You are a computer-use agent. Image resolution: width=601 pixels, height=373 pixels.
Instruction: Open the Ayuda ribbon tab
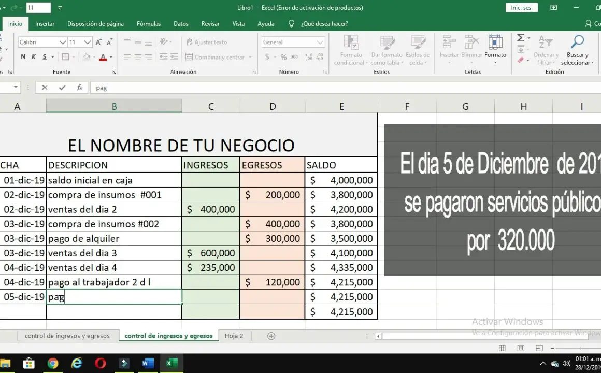coord(266,24)
